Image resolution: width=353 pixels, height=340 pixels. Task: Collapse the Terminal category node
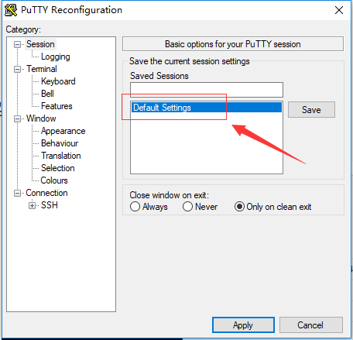point(17,69)
